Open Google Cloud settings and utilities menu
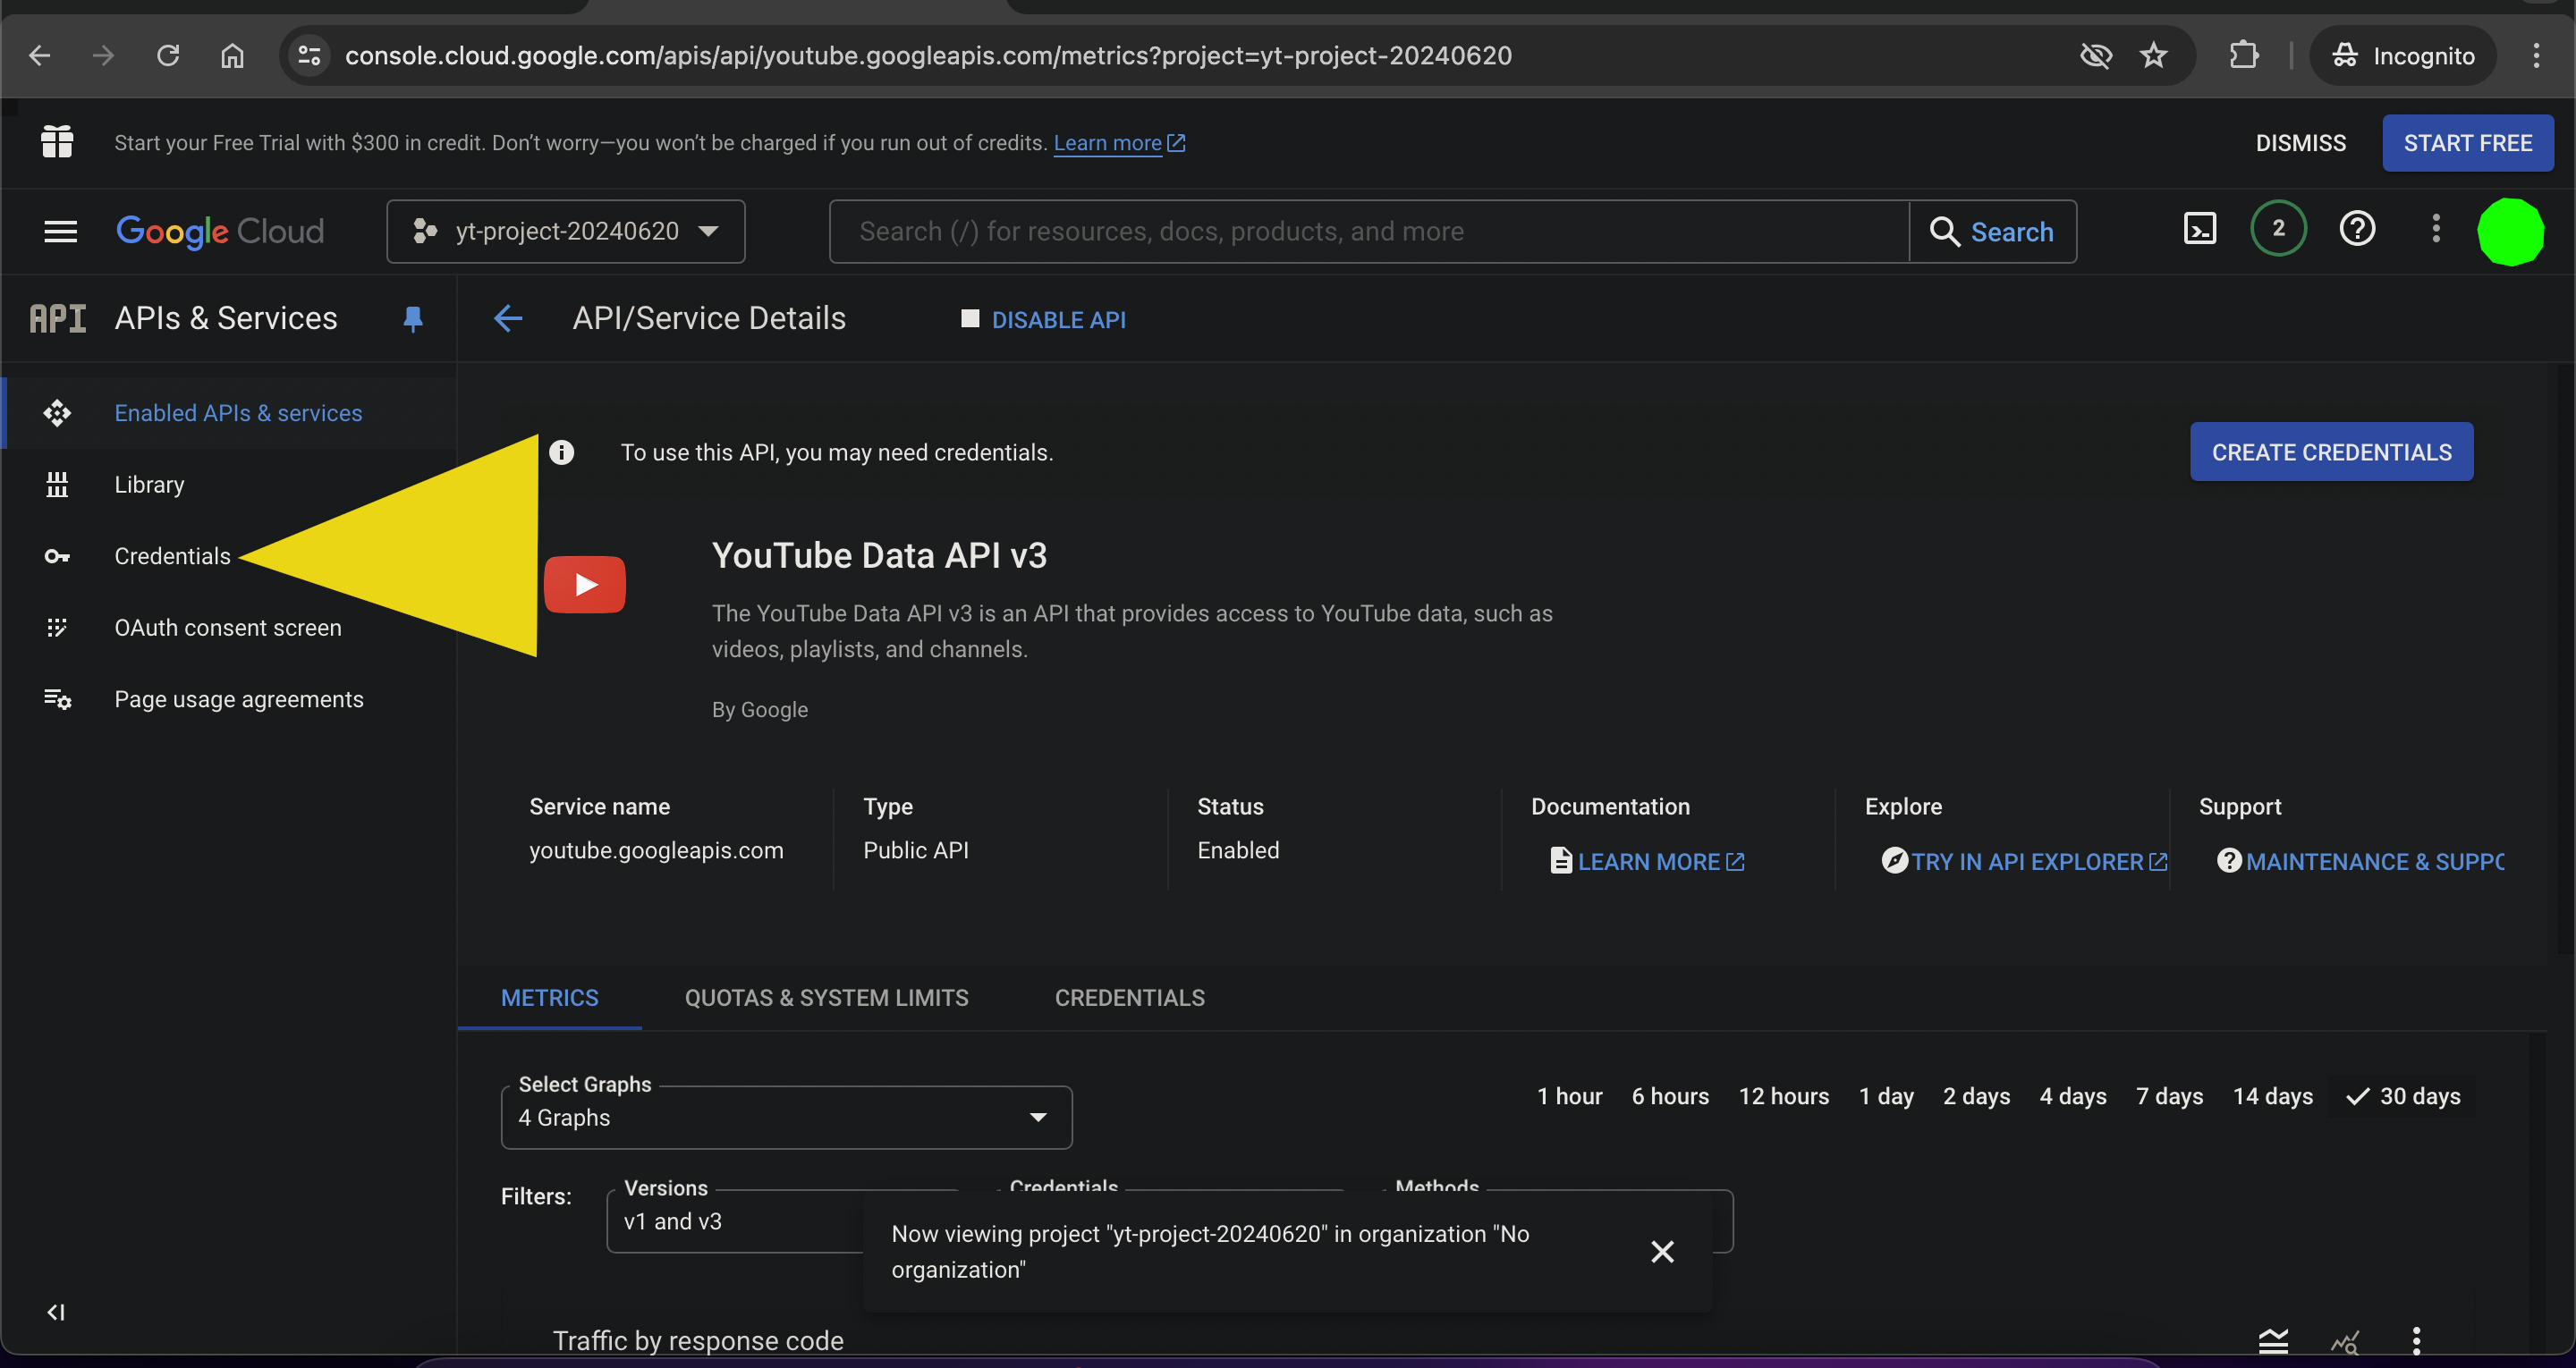Image resolution: width=2576 pixels, height=1368 pixels. click(x=2436, y=230)
